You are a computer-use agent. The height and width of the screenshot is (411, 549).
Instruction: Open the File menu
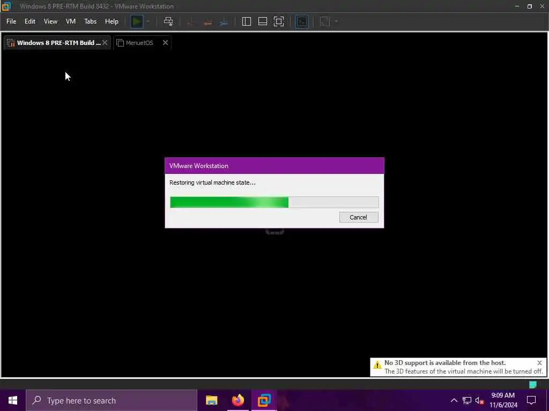pos(11,21)
